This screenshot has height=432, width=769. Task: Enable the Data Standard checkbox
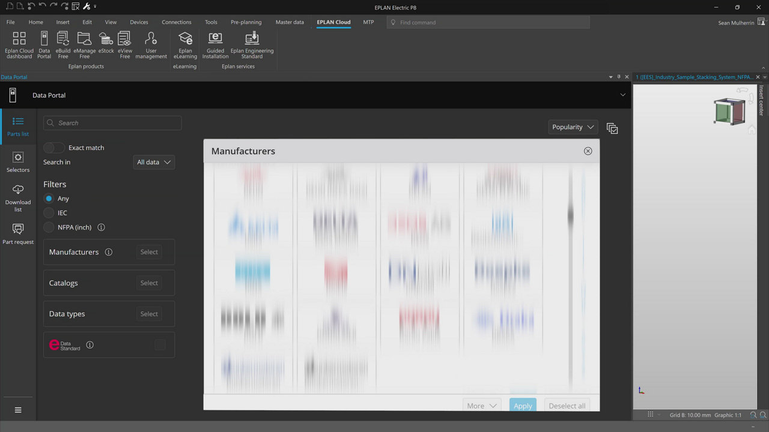point(160,344)
